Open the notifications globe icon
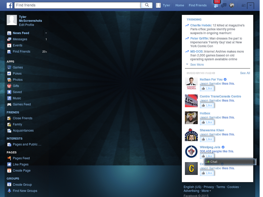Screen dimensions: 263x197 click(x=232, y=5)
